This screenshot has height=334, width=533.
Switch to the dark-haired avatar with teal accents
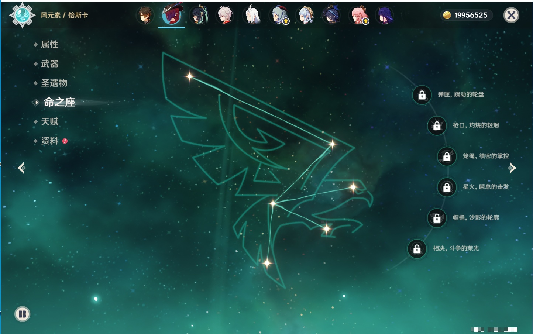[x=198, y=15]
